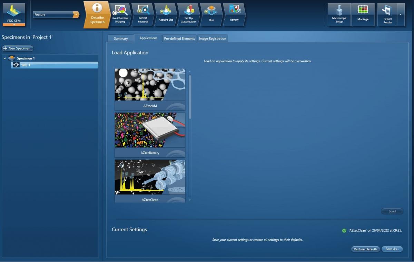This screenshot has height=262, width=414.
Task: Switch to the Pre-defined Elements tab
Action: point(179,39)
